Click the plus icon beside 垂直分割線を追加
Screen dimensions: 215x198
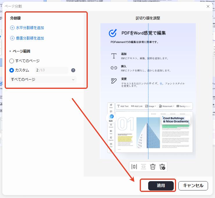click(x=12, y=38)
